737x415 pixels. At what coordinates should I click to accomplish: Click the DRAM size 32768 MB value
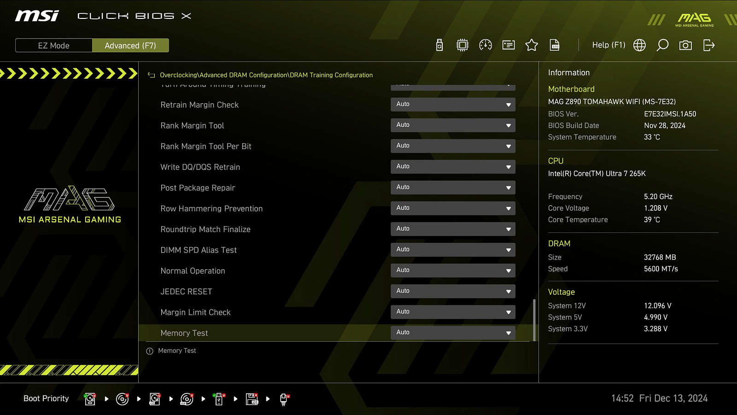660,257
